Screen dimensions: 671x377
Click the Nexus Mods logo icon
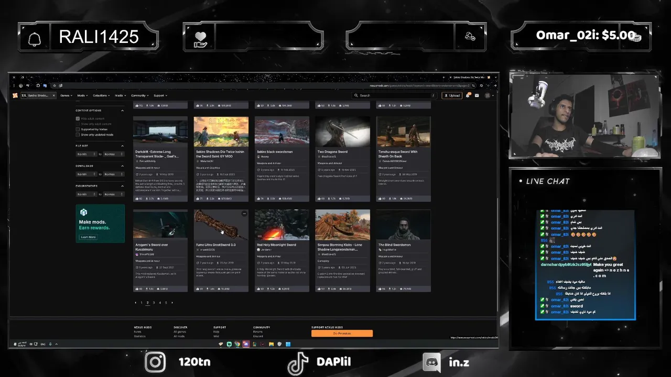click(x=15, y=95)
